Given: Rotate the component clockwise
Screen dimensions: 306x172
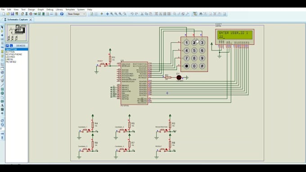Looking at the screenshot, I should point(2,120).
